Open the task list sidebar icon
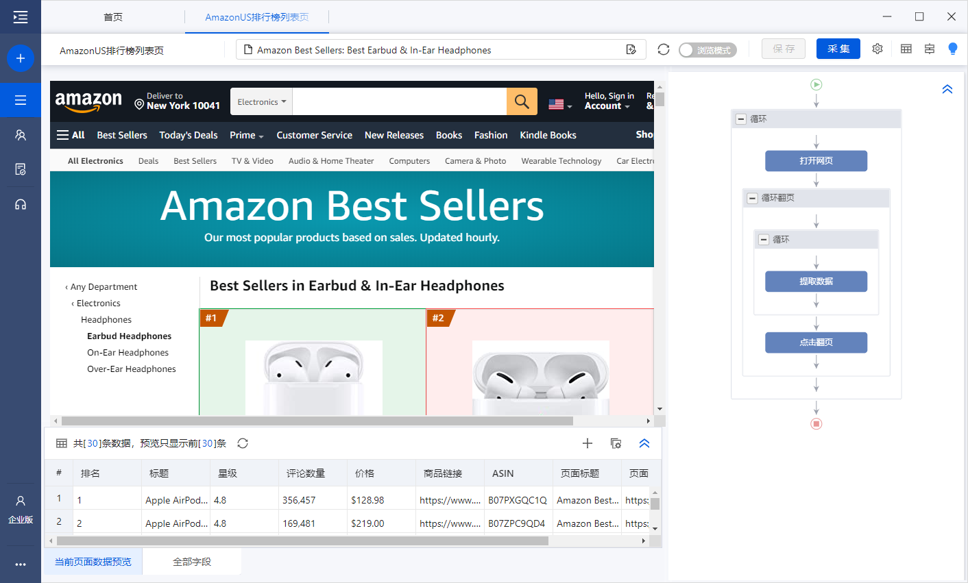968x583 pixels. coord(21,100)
